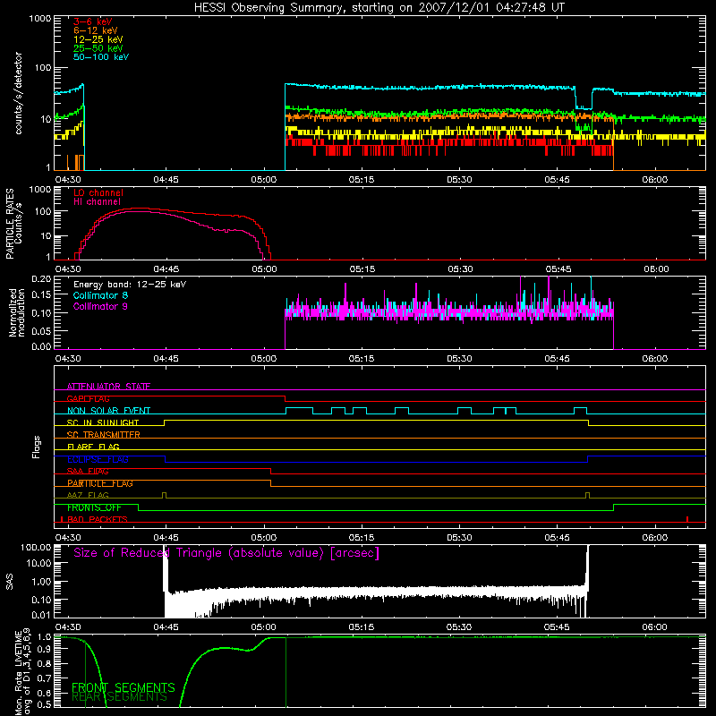The image size is (716, 716).
Task: Select the Collimator 8 legend label
Action: (x=100, y=295)
